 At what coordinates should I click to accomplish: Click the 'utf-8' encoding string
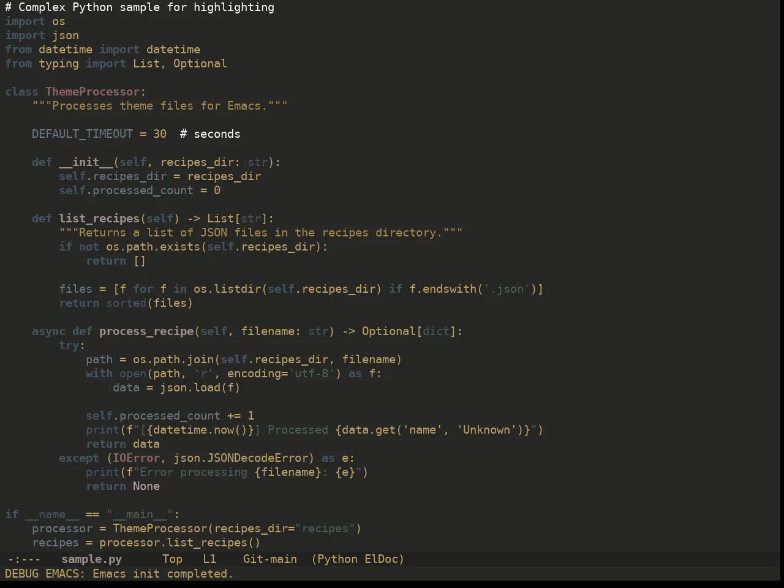pyautogui.click(x=311, y=374)
